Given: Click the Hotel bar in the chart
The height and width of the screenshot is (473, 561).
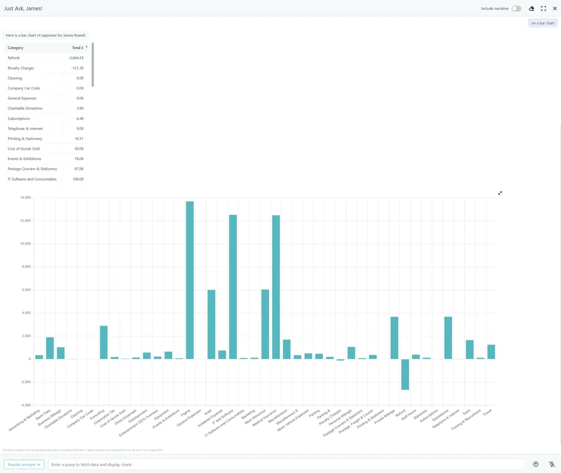Looking at the screenshot, I should pos(211,325).
